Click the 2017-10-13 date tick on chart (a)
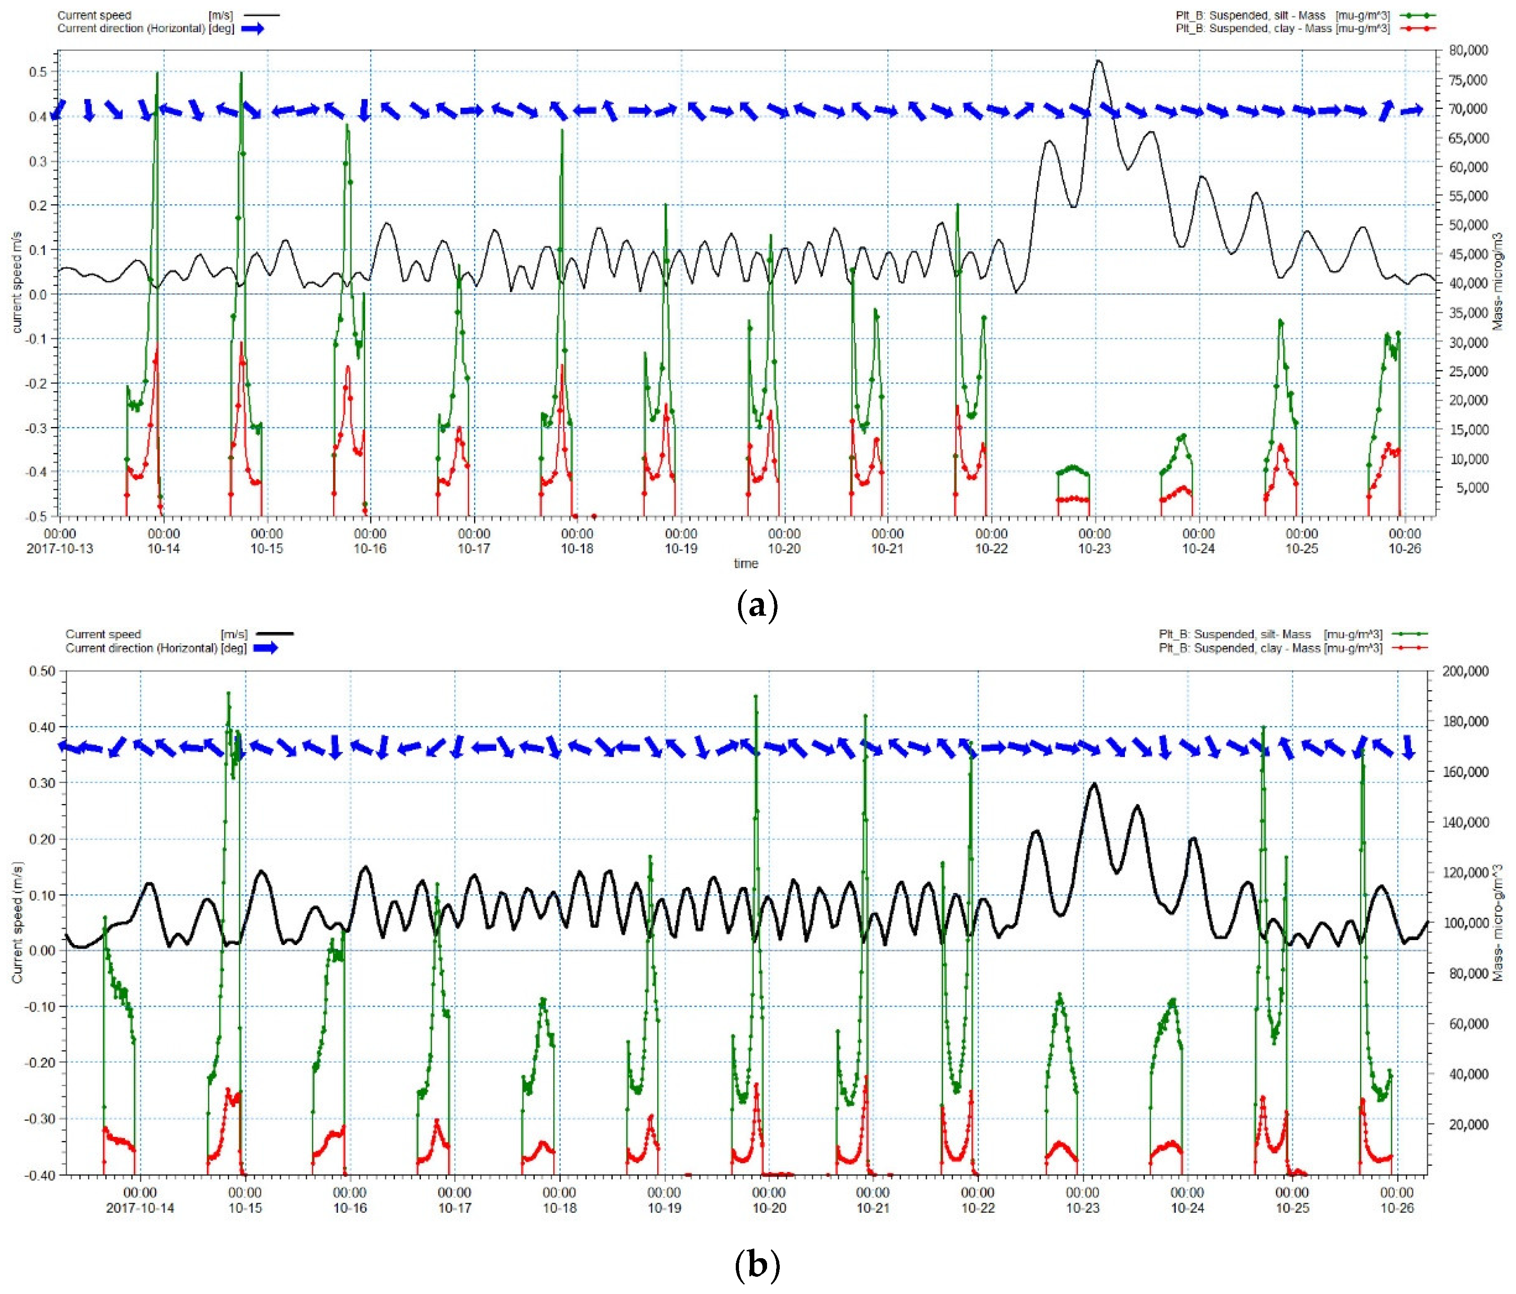 [x=60, y=549]
